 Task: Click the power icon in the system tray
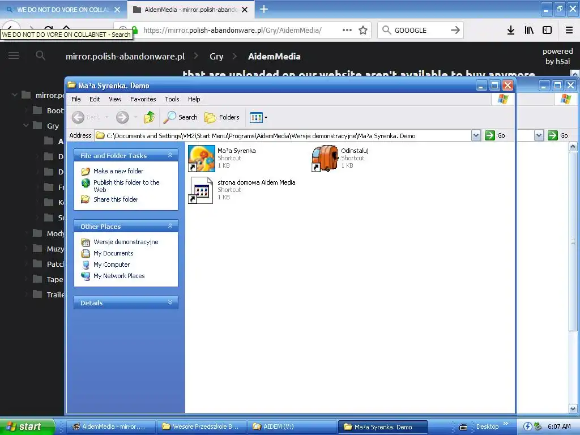click(527, 427)
